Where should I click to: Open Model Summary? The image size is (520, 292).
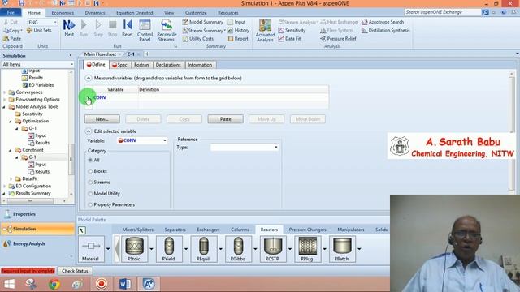pyautogui.click(x=203, y=22)
